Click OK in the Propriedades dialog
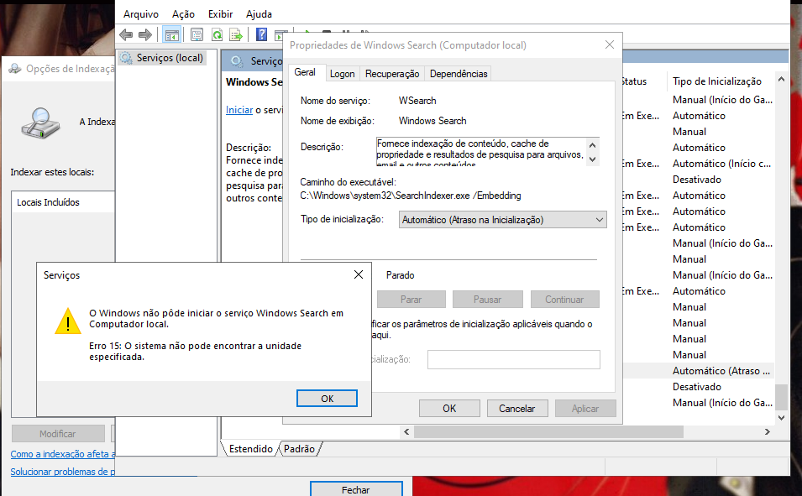This screenshot has width=802, height=496. click(x=449, y=409)
